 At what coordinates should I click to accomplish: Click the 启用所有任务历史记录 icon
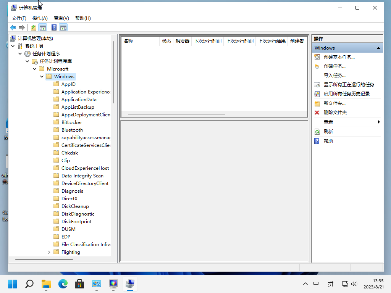click(x=317, y=94)
